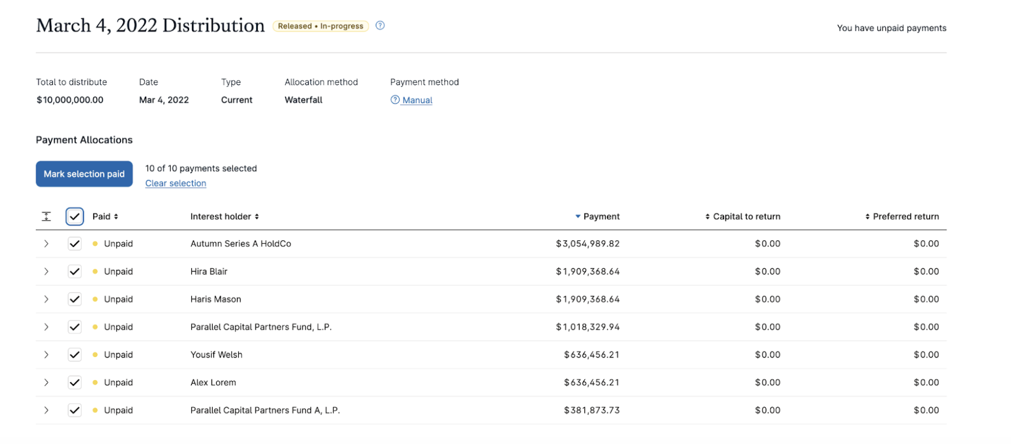The image size is (1011, 444).
Task: Click the Payment column sort arrow
Action: point(578,217)
